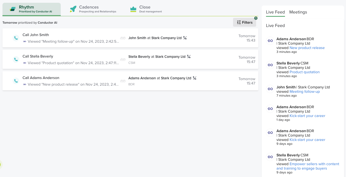Open the Call Stella Beverly task title

38,56
